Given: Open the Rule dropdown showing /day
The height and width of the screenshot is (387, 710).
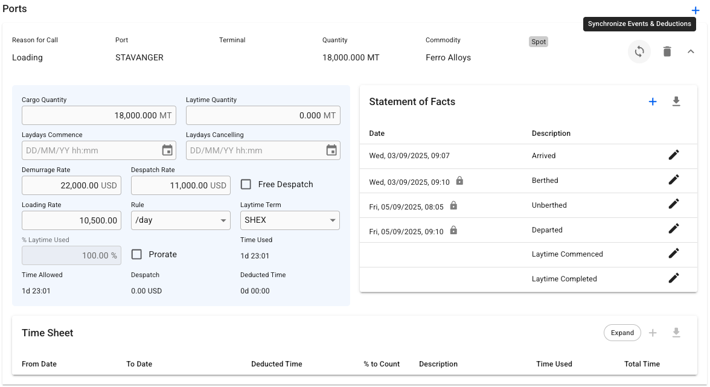Looking at the screenshot, I should (181, 220).
